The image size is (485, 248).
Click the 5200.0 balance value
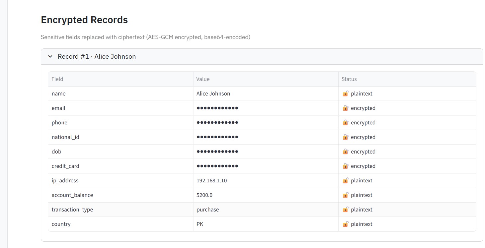click(204, 195)
